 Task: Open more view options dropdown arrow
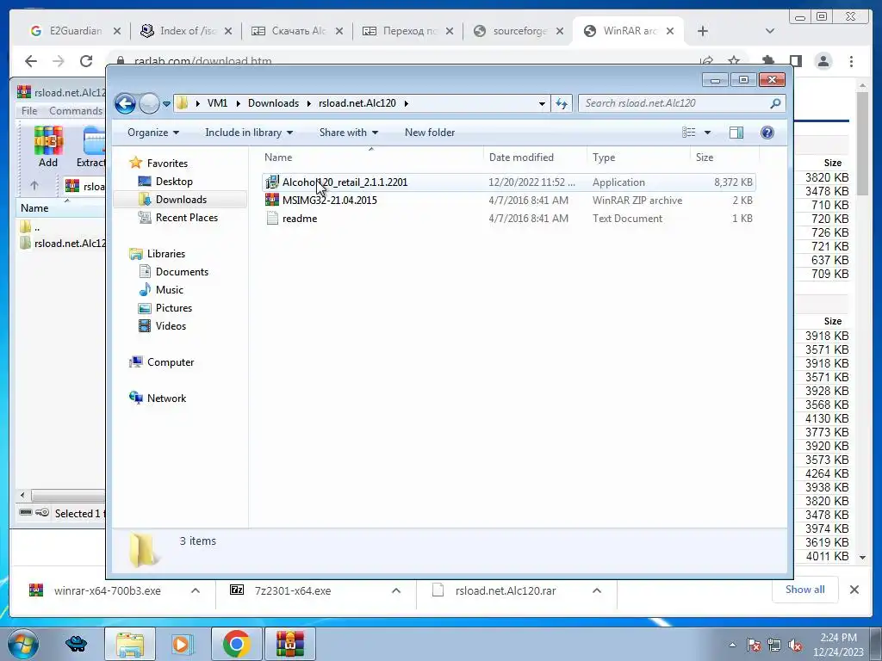pos(708,133)
